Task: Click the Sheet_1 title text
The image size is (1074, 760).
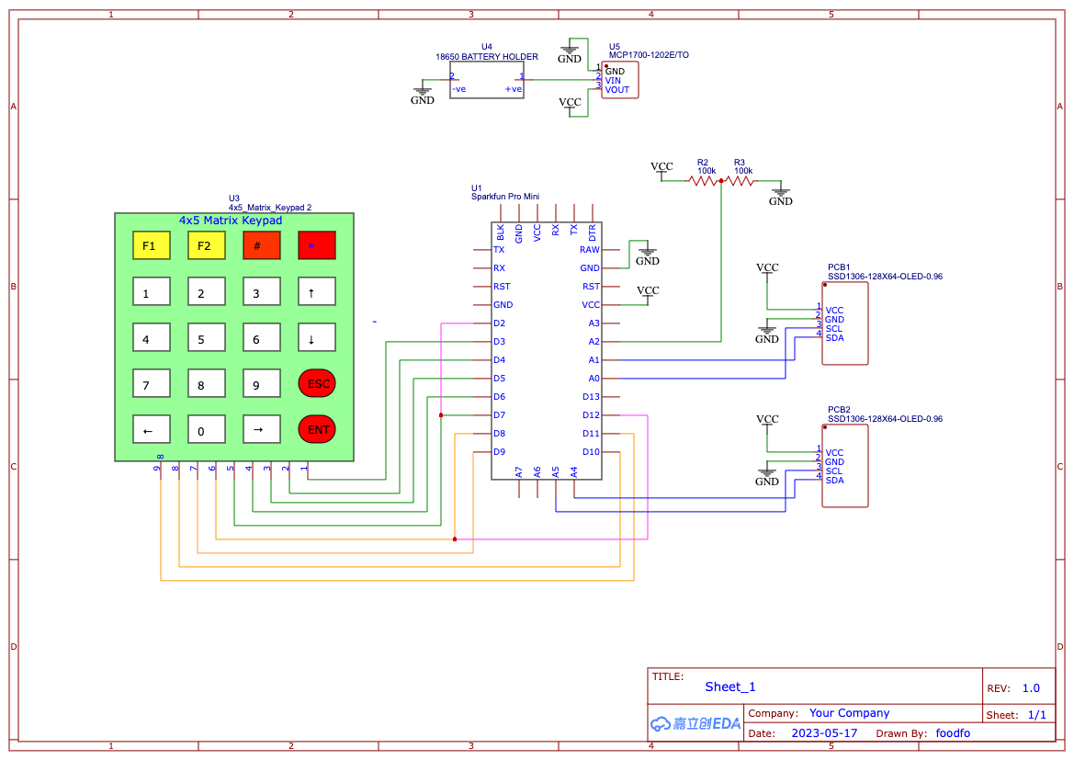Action: pos(729,686)
